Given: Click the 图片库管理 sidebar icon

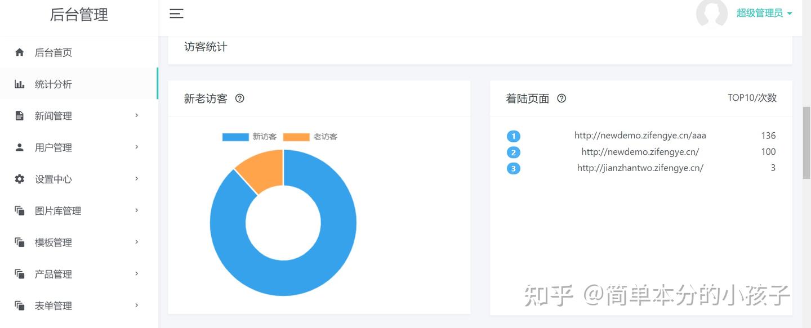Looking at the screenshot, I should (19, 210).
